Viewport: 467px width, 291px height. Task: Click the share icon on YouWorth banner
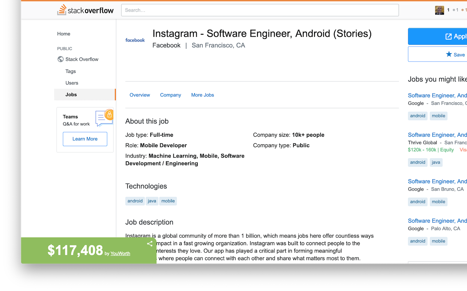(x=150, y=244)
